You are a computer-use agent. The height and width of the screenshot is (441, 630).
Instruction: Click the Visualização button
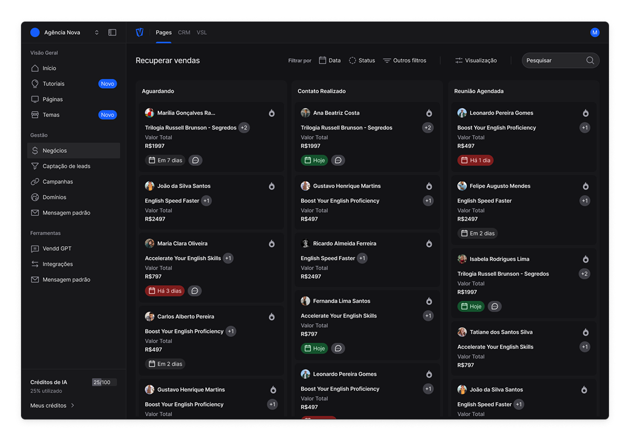(476, 60)
